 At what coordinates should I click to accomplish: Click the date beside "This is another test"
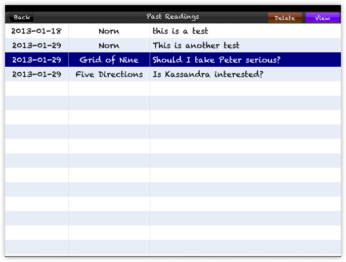click(x=36, y=46)
